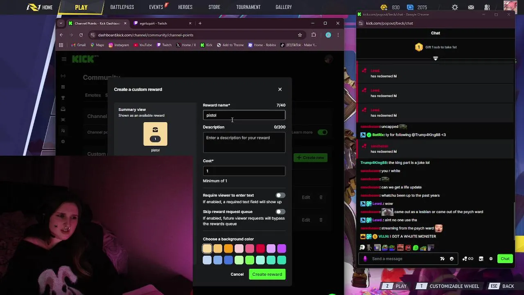Image resolution: width=524 pixels, height=295 pixels.
Task: Open the BATTLEPASS menu item
Action: point(122,7)
